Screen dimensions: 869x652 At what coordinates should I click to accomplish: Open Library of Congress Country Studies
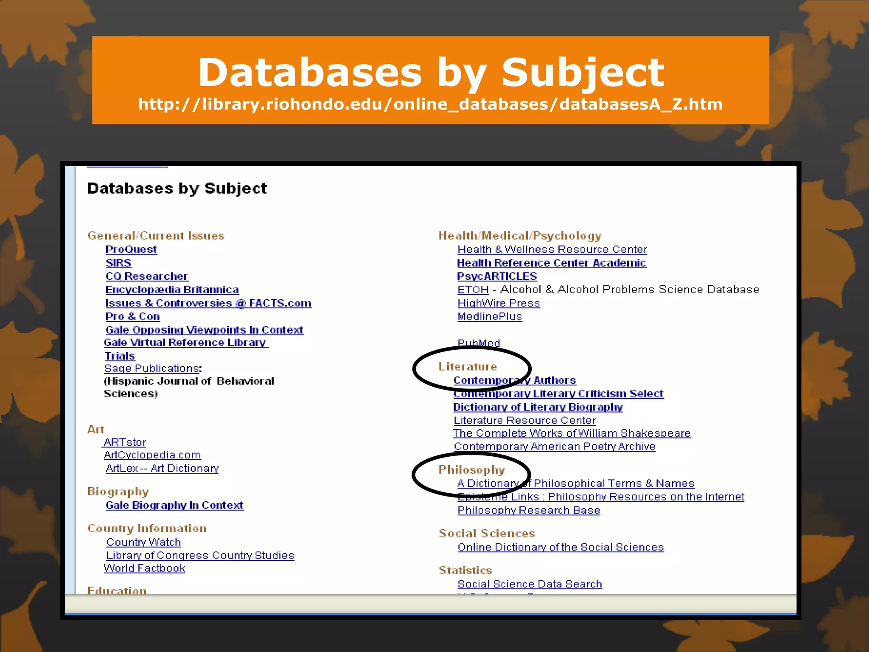click(x=200, y=555)
